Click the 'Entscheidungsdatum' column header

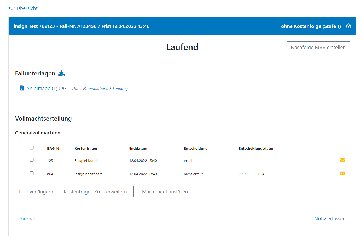257,148
